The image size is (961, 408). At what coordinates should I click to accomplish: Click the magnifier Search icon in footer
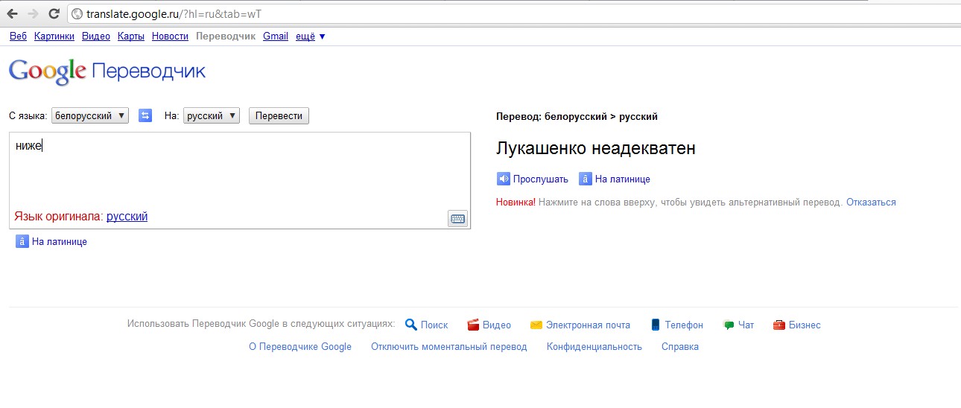[x=410, y=325]
